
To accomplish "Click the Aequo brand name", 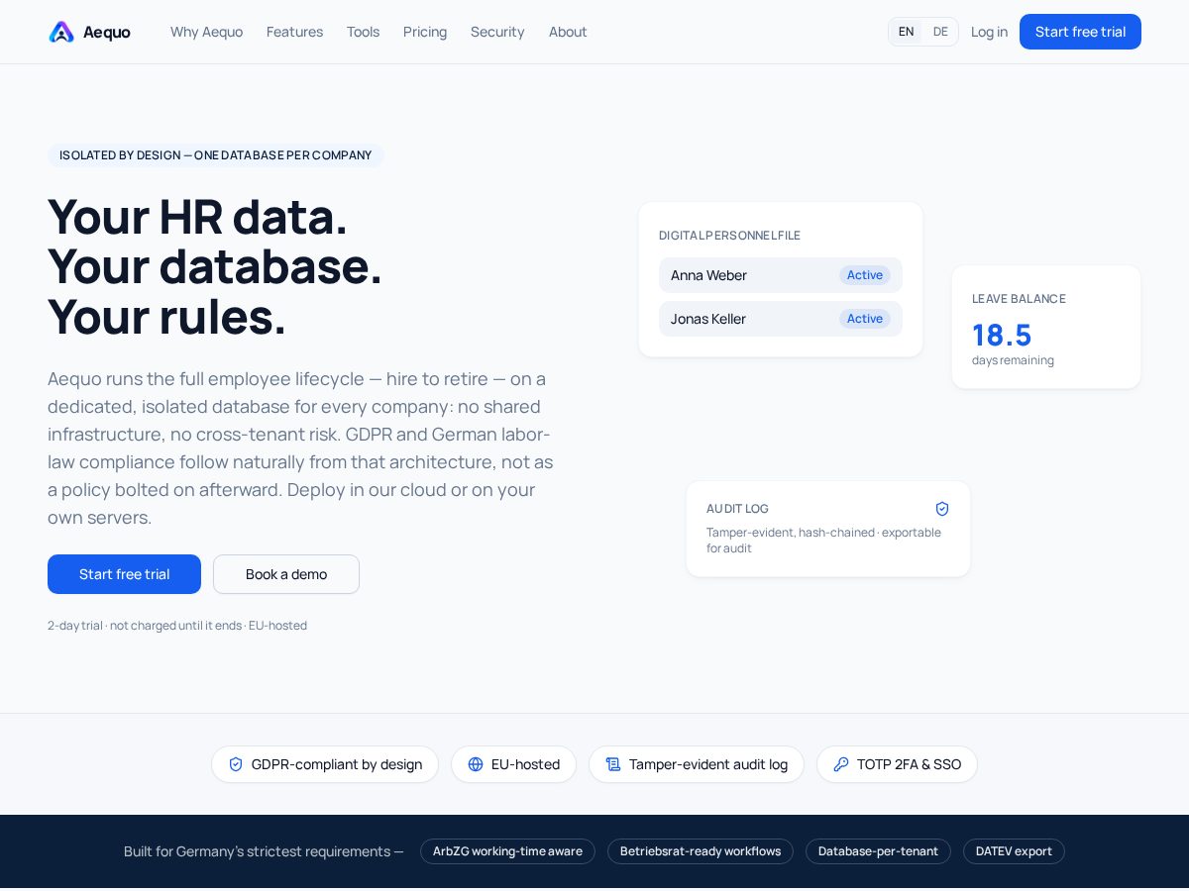I will pos(107,32).
